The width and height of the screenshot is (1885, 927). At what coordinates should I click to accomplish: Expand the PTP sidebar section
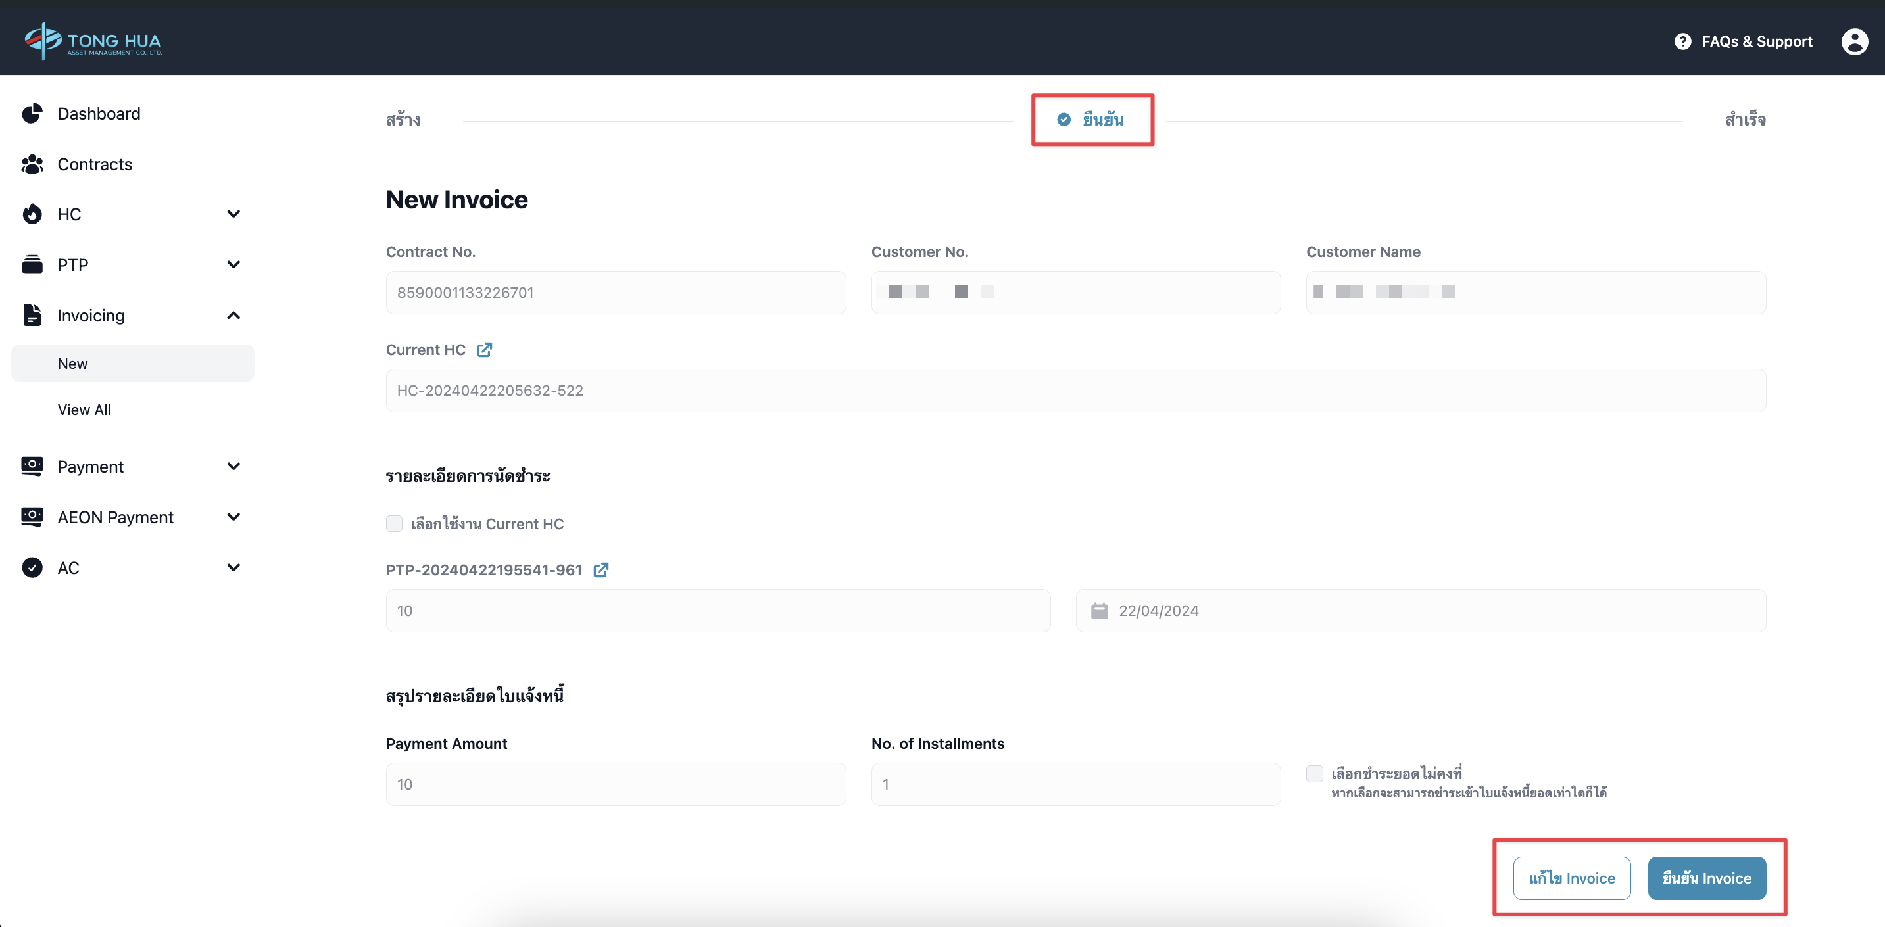(x=233, y=264)
